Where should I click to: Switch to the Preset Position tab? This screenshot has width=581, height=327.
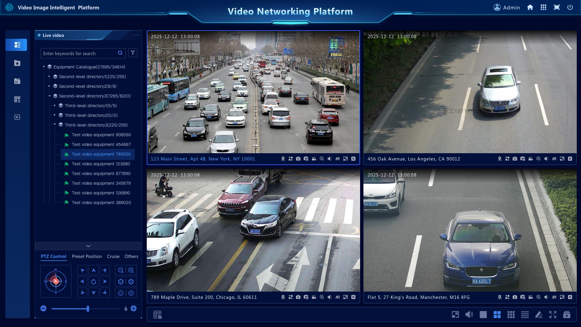tap(87, 256)
